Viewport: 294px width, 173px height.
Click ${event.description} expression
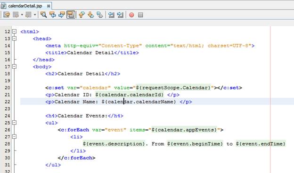(114, 144)
